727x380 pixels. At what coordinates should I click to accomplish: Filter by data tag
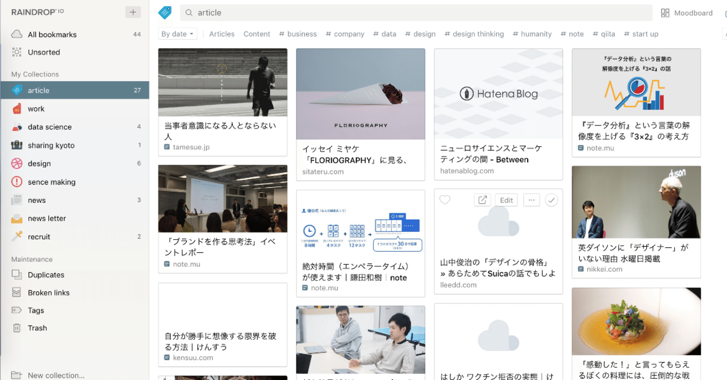[x=385, y=34]
